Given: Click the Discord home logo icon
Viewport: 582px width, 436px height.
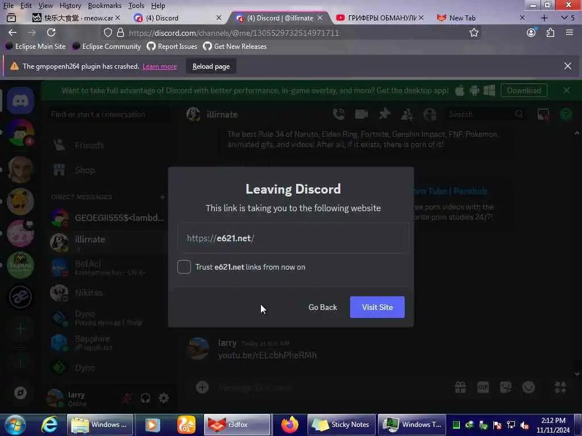Looking at the screenshot, I should [20, 100].
